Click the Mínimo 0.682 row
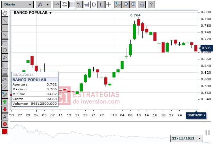213x144 pixels. click(35, 94)
